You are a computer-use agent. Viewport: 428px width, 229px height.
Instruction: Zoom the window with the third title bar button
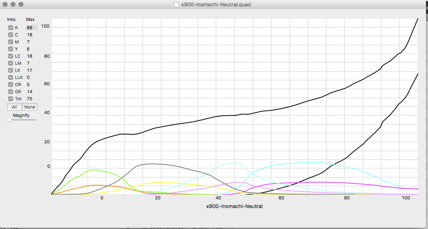[21, 4]
